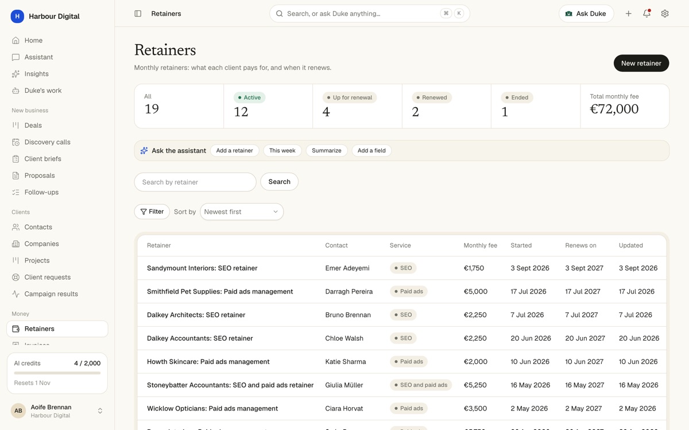Select the This week suggestion chip
This screenshot has width=689, height=430.
(x=282, y=151)
